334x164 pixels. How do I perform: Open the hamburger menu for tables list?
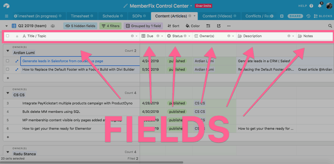(x=7, y=16)
